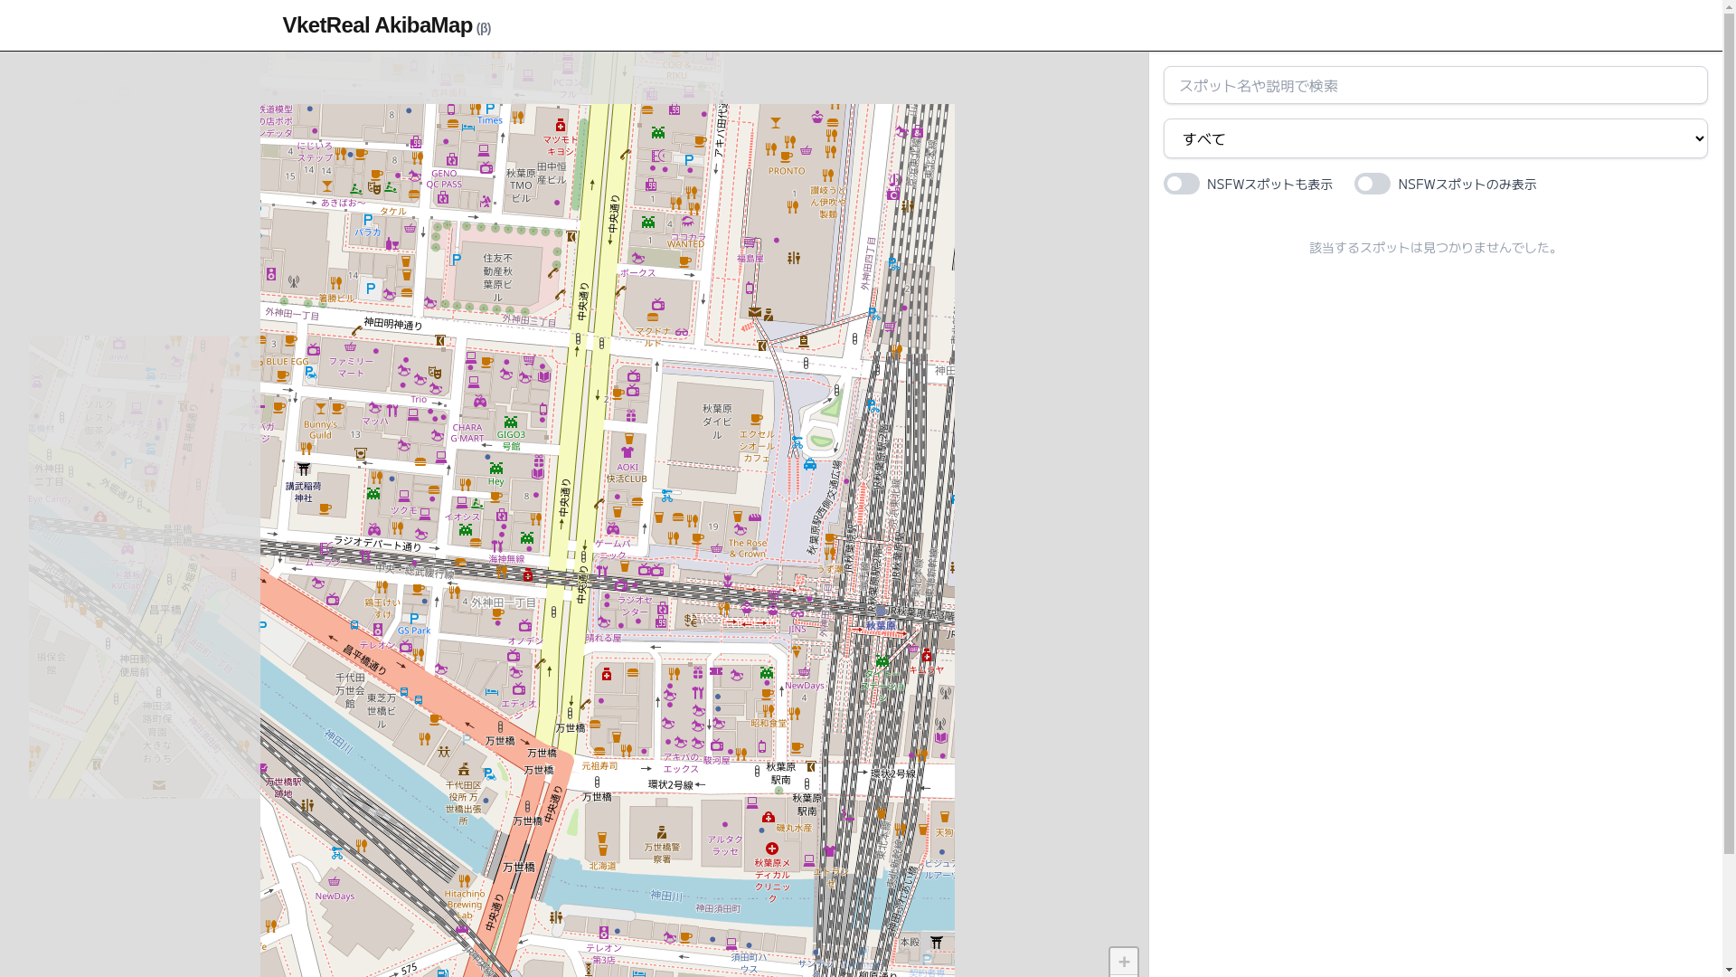Click the 元祖寿司 label
The height and width of the screenshot is (977, 1736).
(599, 765)
